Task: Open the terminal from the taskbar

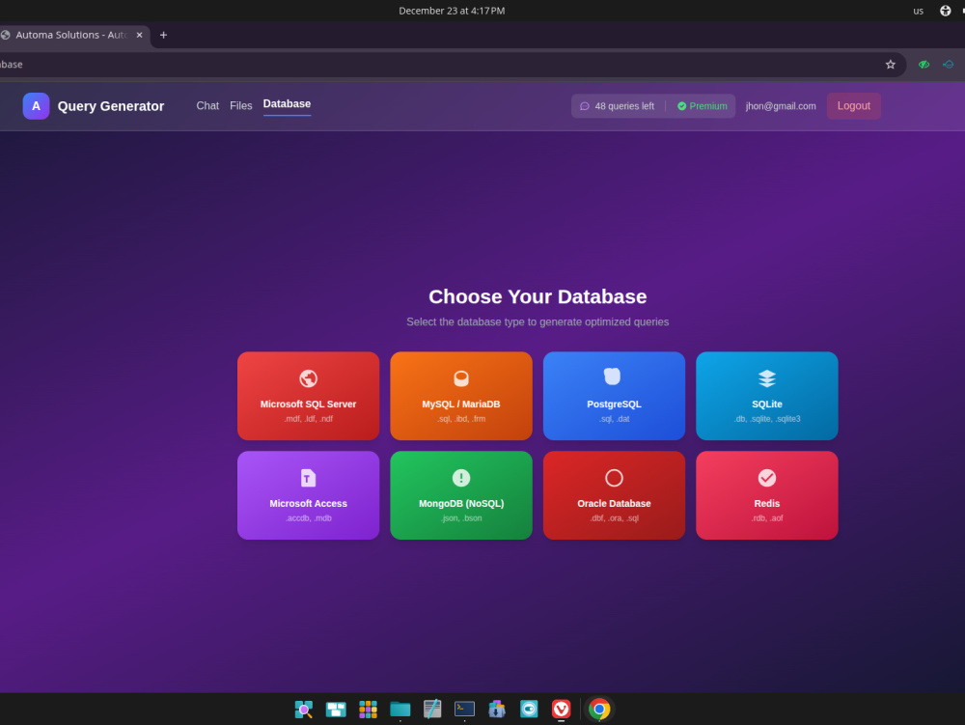Action: click(x=465, y=709)
